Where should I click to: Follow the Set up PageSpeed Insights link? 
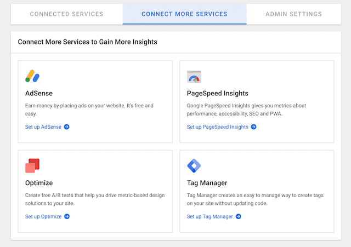point(218,127)
